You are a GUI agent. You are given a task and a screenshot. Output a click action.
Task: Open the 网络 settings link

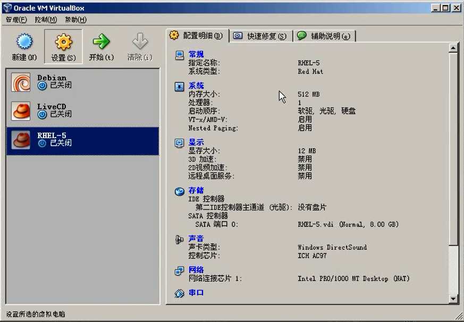[196, 270]
